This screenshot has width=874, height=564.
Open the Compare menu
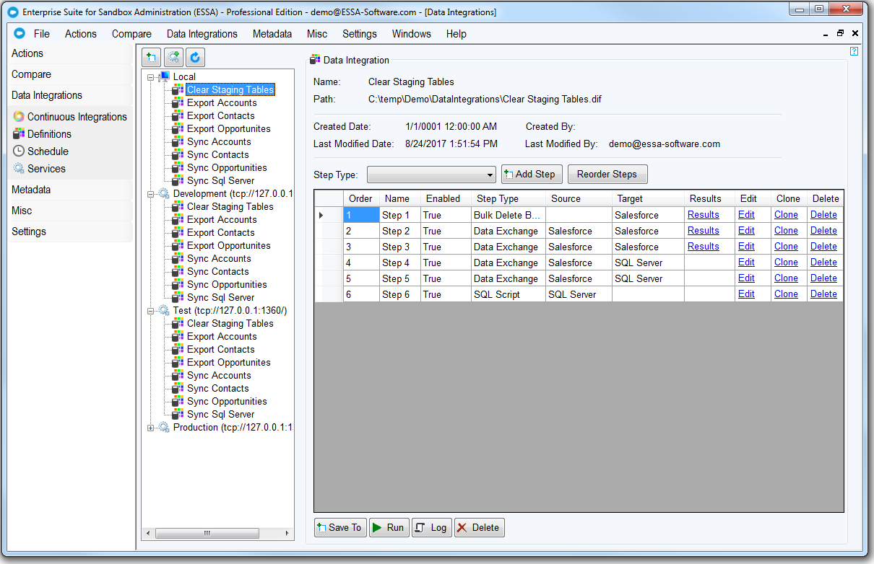pyautogui.click(x=131, y=34)
